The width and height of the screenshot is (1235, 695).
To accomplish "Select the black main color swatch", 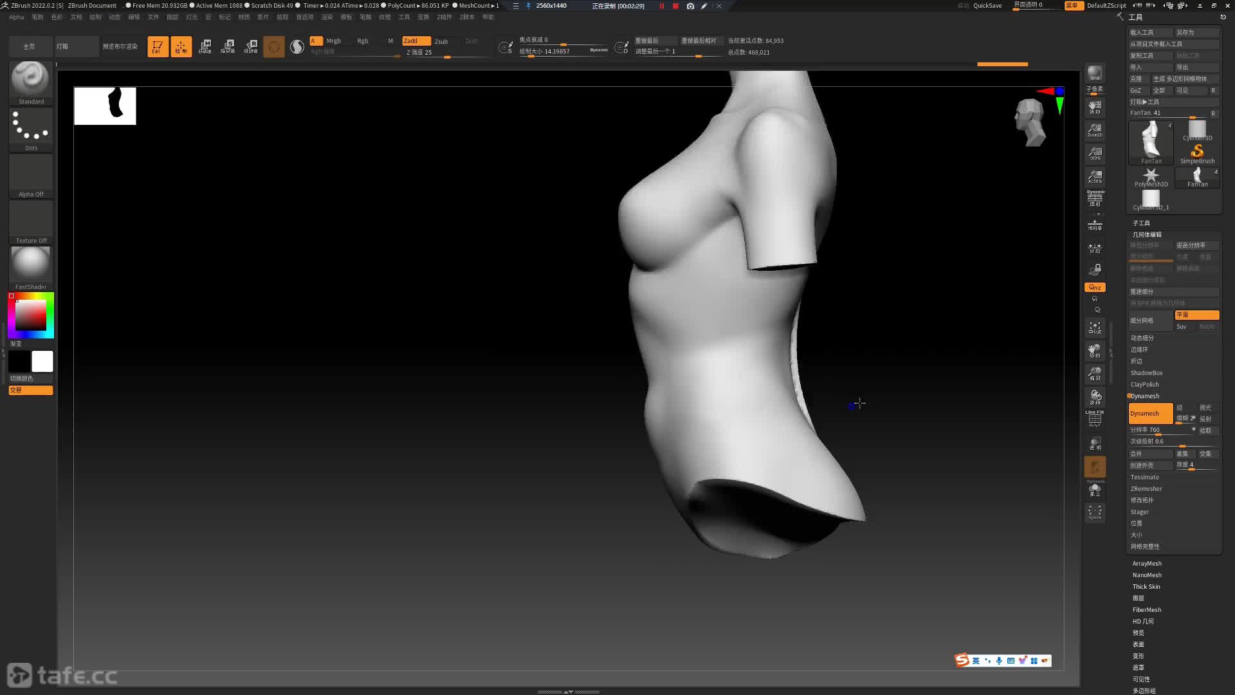I will coord(19,362).
